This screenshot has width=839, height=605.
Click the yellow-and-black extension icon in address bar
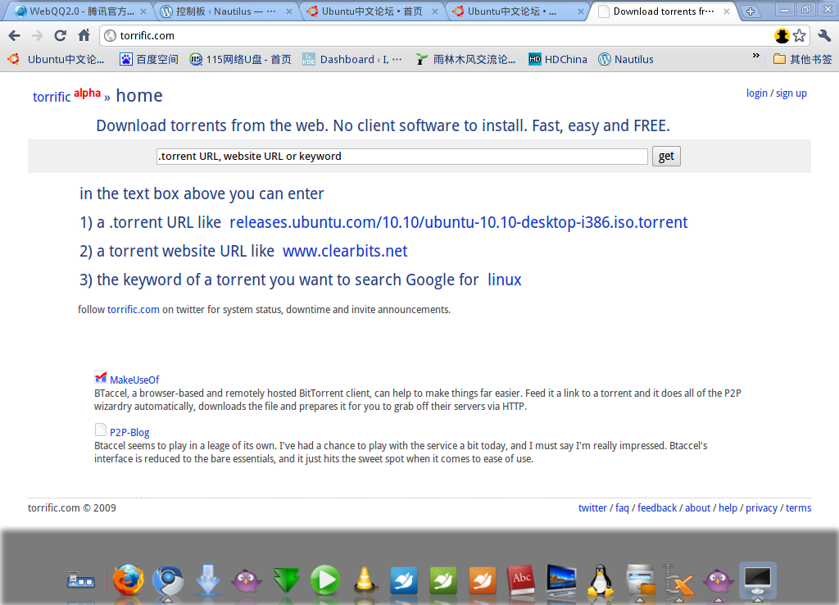click(x=782, y=36)
